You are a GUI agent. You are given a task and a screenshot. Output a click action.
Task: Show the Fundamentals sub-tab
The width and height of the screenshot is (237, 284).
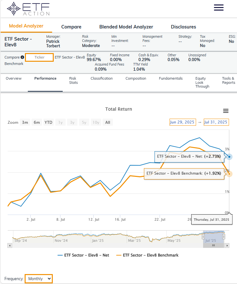(171, 78)
